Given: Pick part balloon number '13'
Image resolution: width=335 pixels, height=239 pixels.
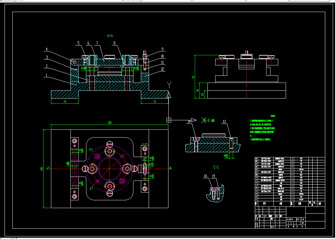Looking at the screenshot, I should pyautogui.click(x=224, y=122).
